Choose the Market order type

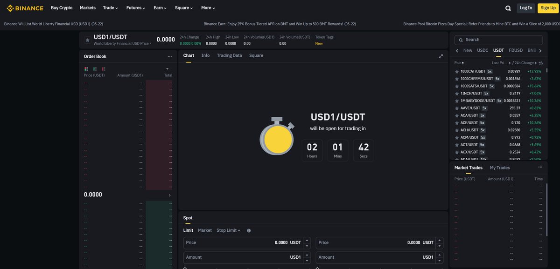(x=205, y=230)
